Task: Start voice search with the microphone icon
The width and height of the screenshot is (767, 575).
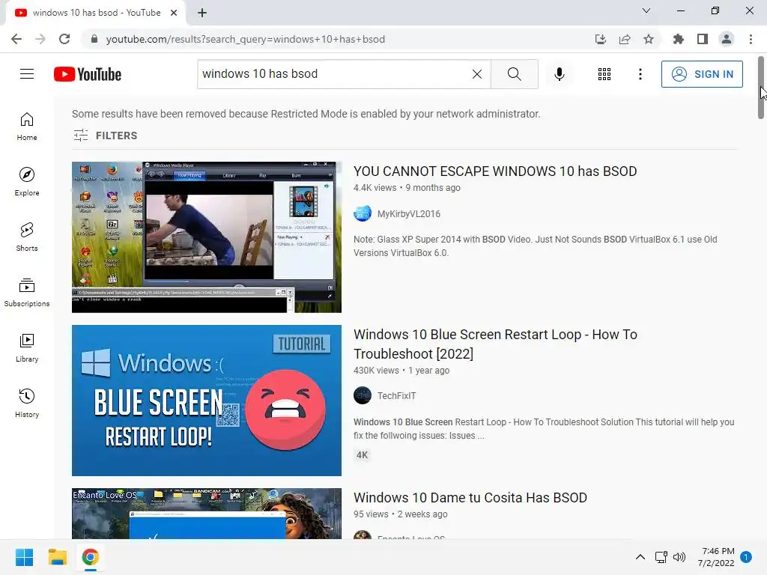Action: click(559, 74)
